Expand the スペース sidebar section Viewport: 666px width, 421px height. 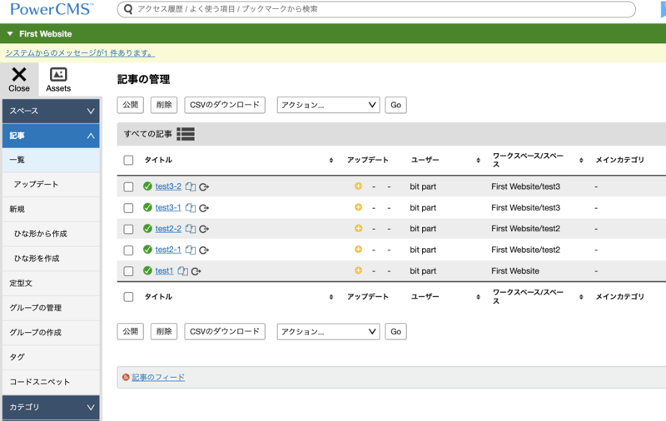[50, 111]
